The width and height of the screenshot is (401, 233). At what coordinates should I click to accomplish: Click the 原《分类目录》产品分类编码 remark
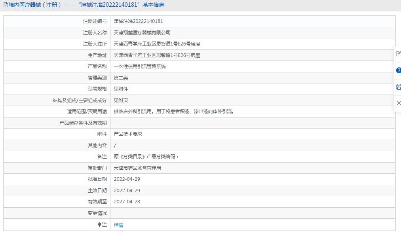pos(146,156)
